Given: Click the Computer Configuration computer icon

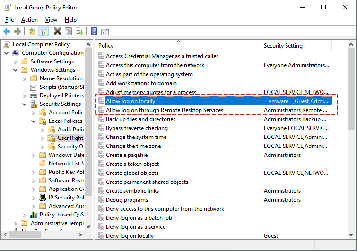Looking at the screenshot, I should pyautogui.click(x=16, y=53).
